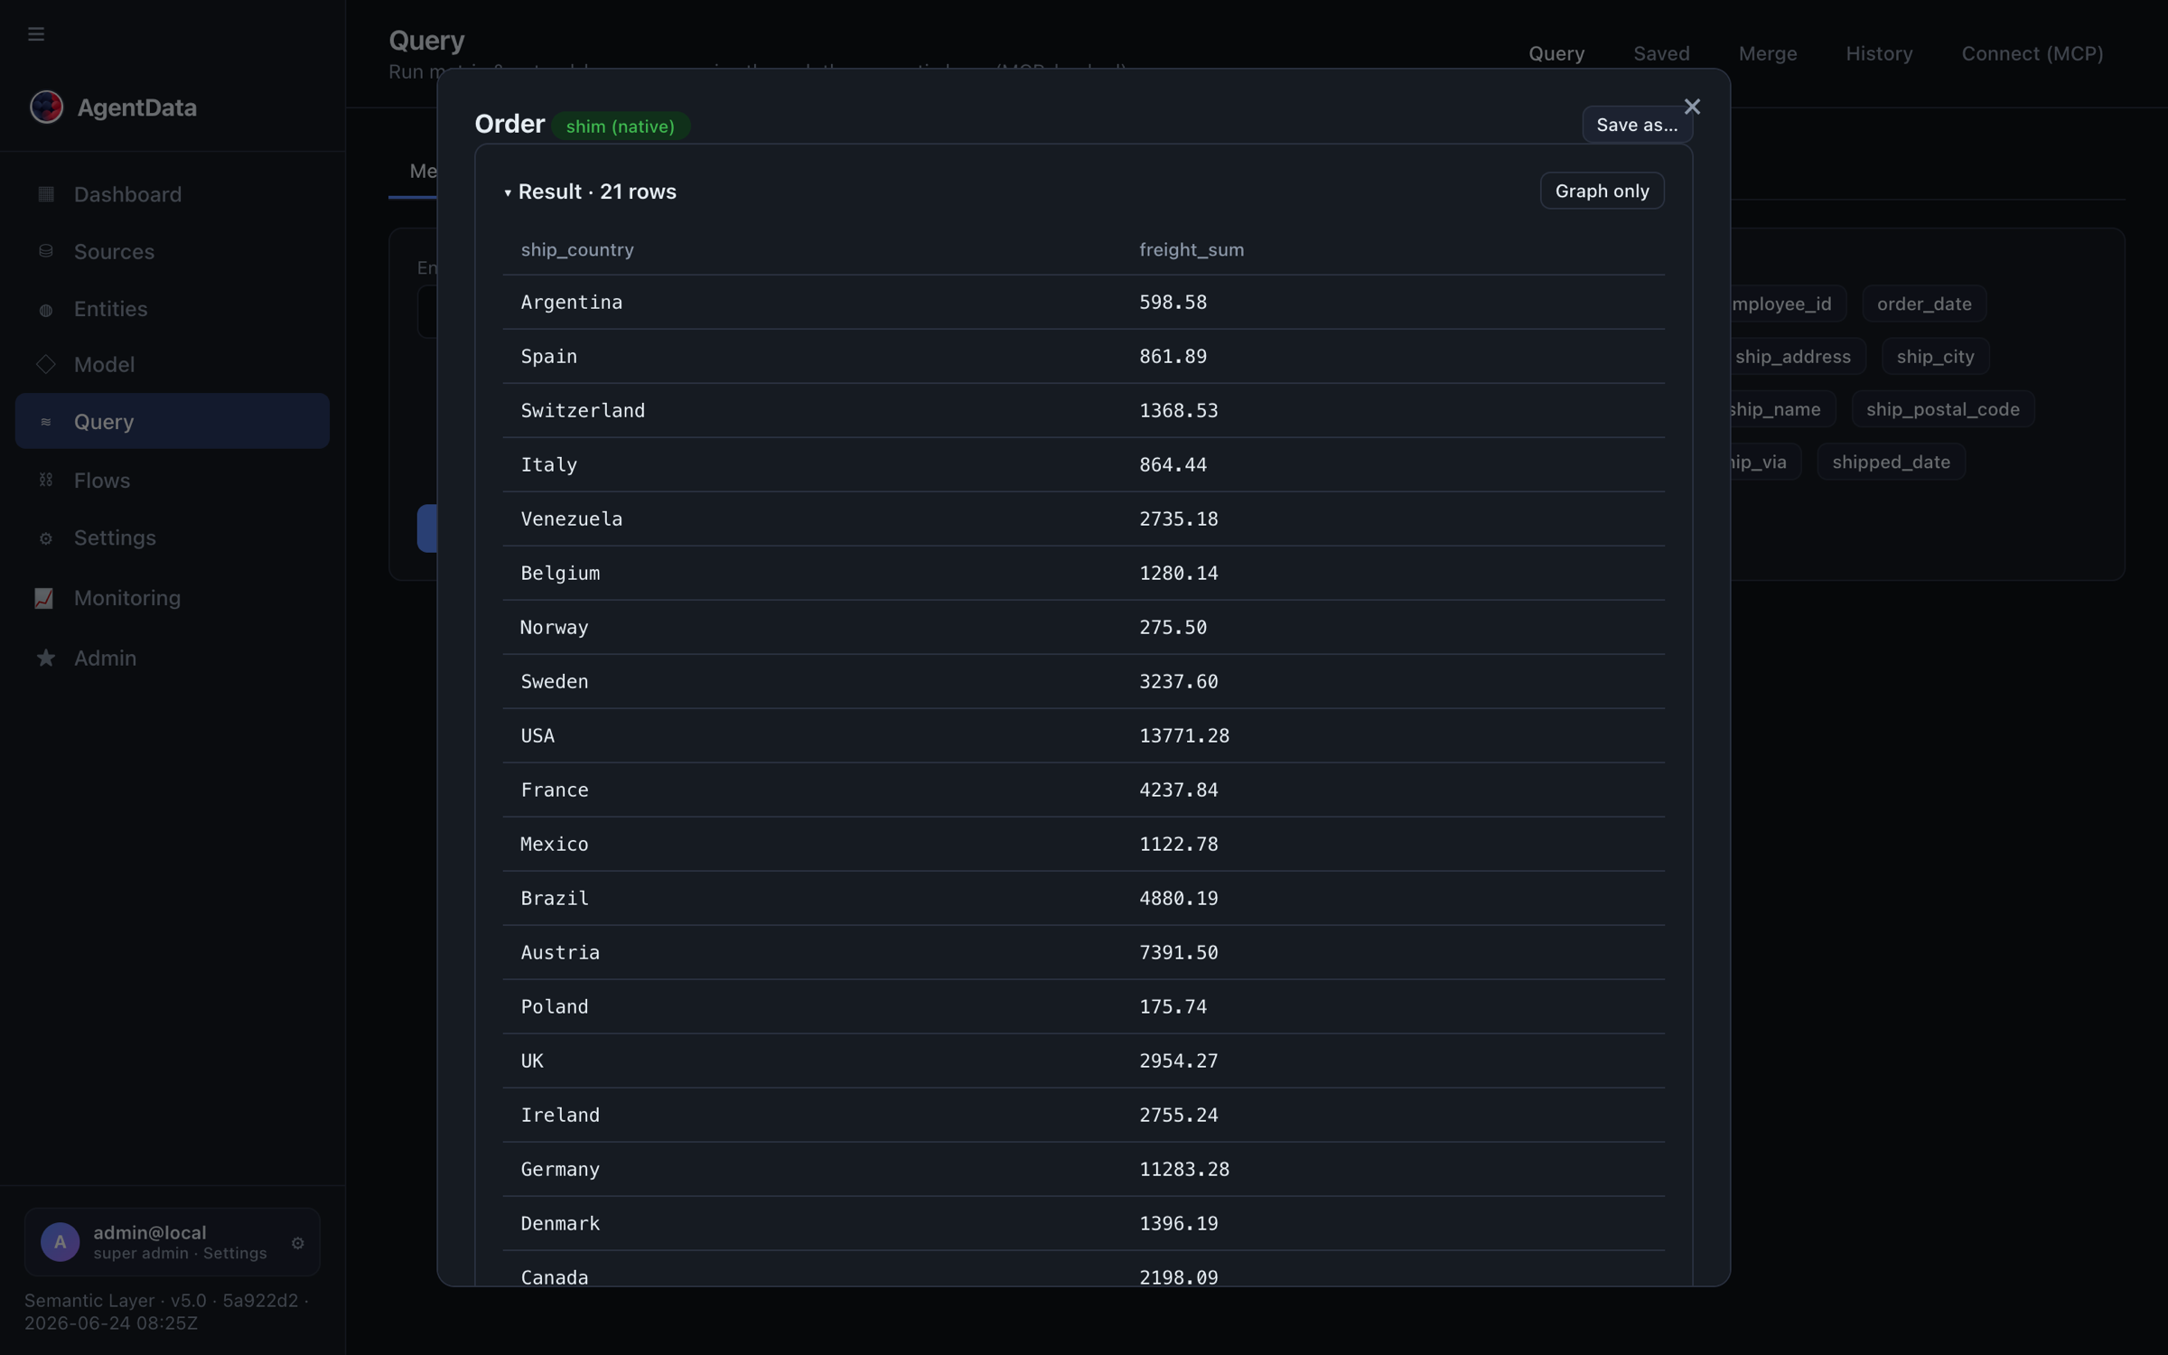Viewport: 2168px width, 1355px height.
Task: Click the Sweden freight value 3237.60
Action: click(x=1178, y=681)
